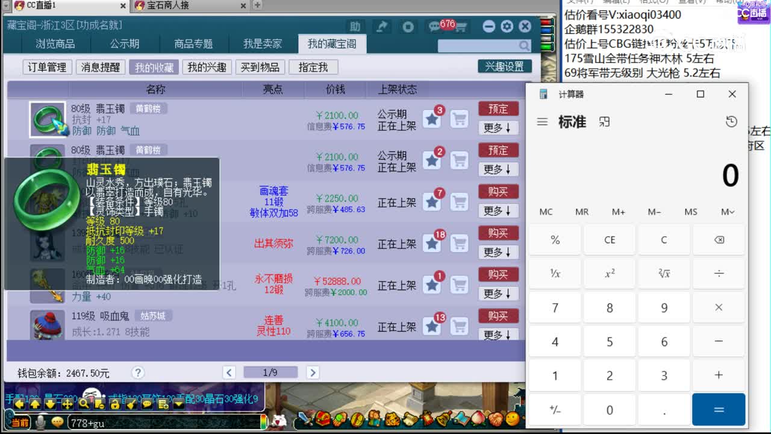This screenshot has height=434, width=771.
Task: Toggle favorite star on 吸血鬼 item
Action: click(x=432, y=327)
